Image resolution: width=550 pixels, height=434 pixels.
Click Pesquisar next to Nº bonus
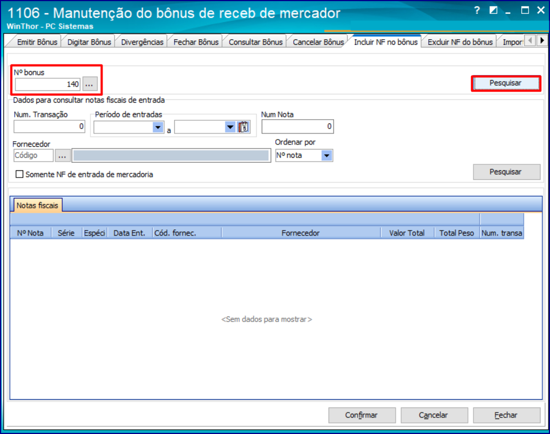point(505,83)
